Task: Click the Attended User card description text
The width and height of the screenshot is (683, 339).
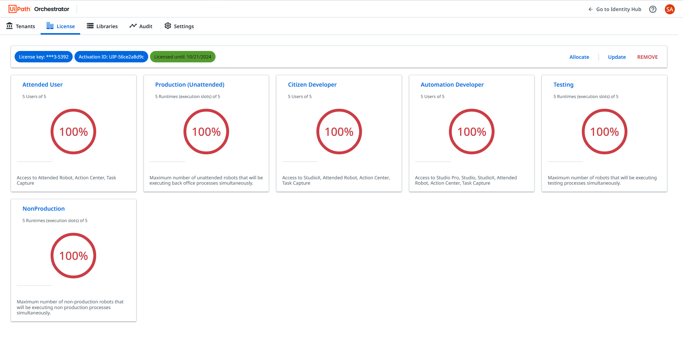Action: click(66, 180)
